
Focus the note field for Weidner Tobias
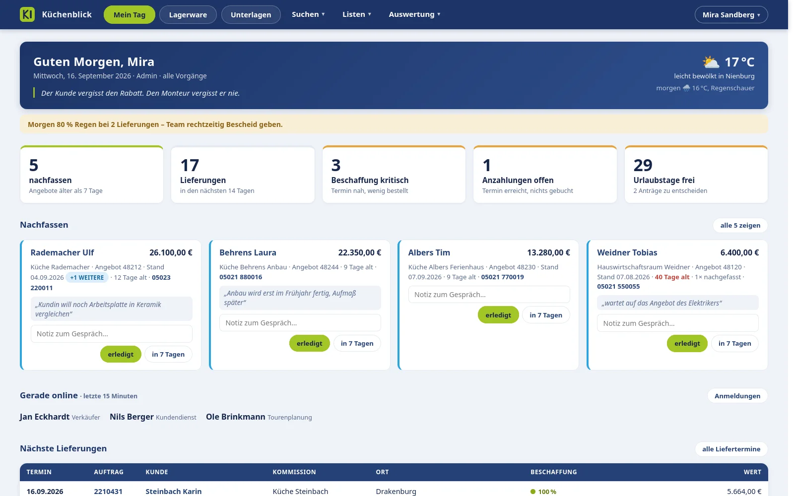(678, 323)
